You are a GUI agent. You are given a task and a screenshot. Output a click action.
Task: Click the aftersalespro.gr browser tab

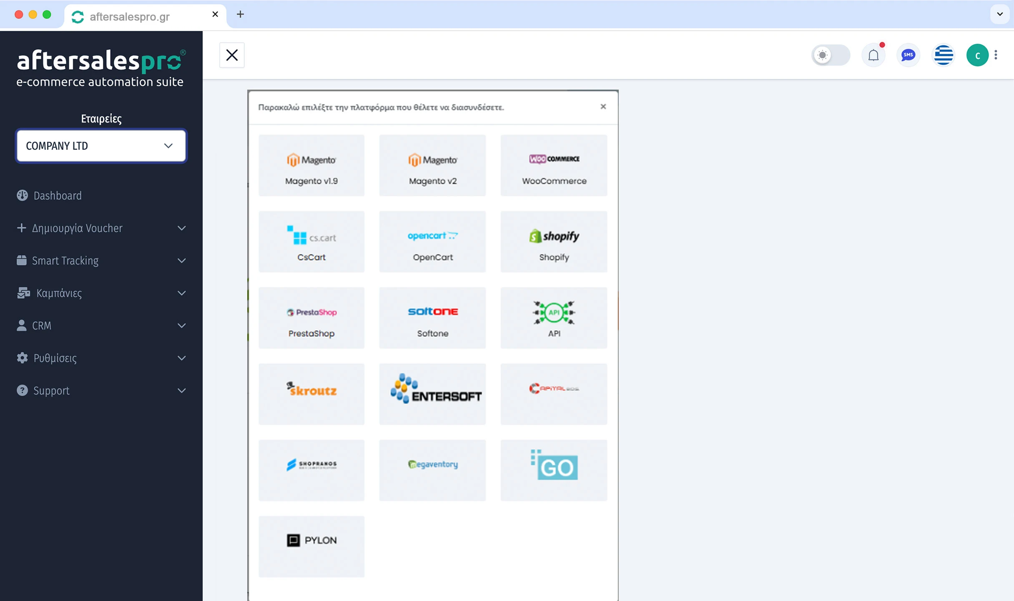point(129,17)
